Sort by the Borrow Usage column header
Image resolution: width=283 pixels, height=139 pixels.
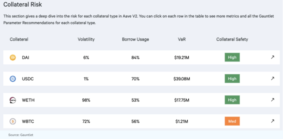[135, 39]
